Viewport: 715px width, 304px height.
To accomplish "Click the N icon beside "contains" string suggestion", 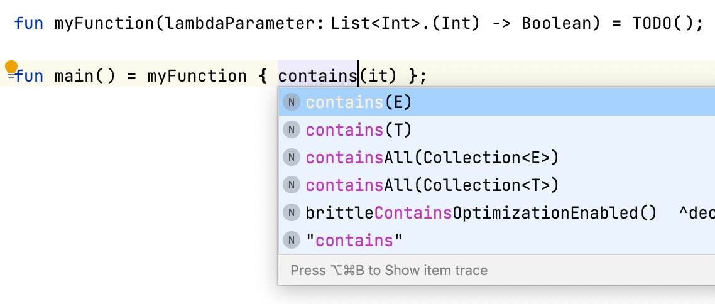I will coord(291,241).
